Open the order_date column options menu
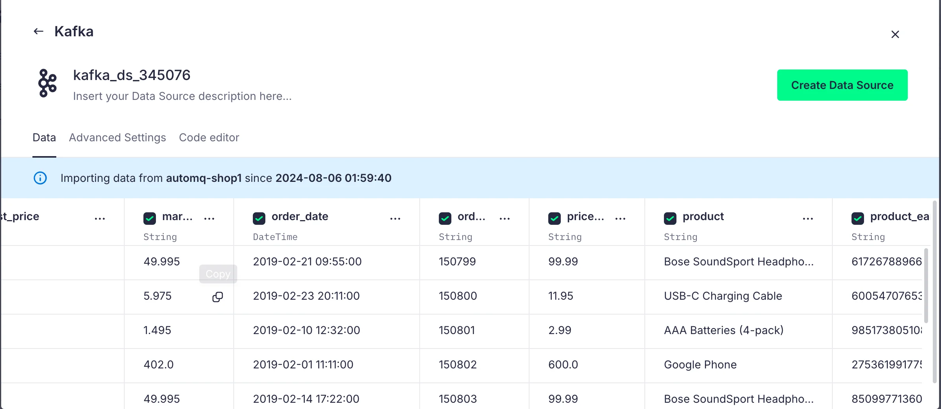Image resolution: width=941 pixels, height=409 pixels. [395, 218]
